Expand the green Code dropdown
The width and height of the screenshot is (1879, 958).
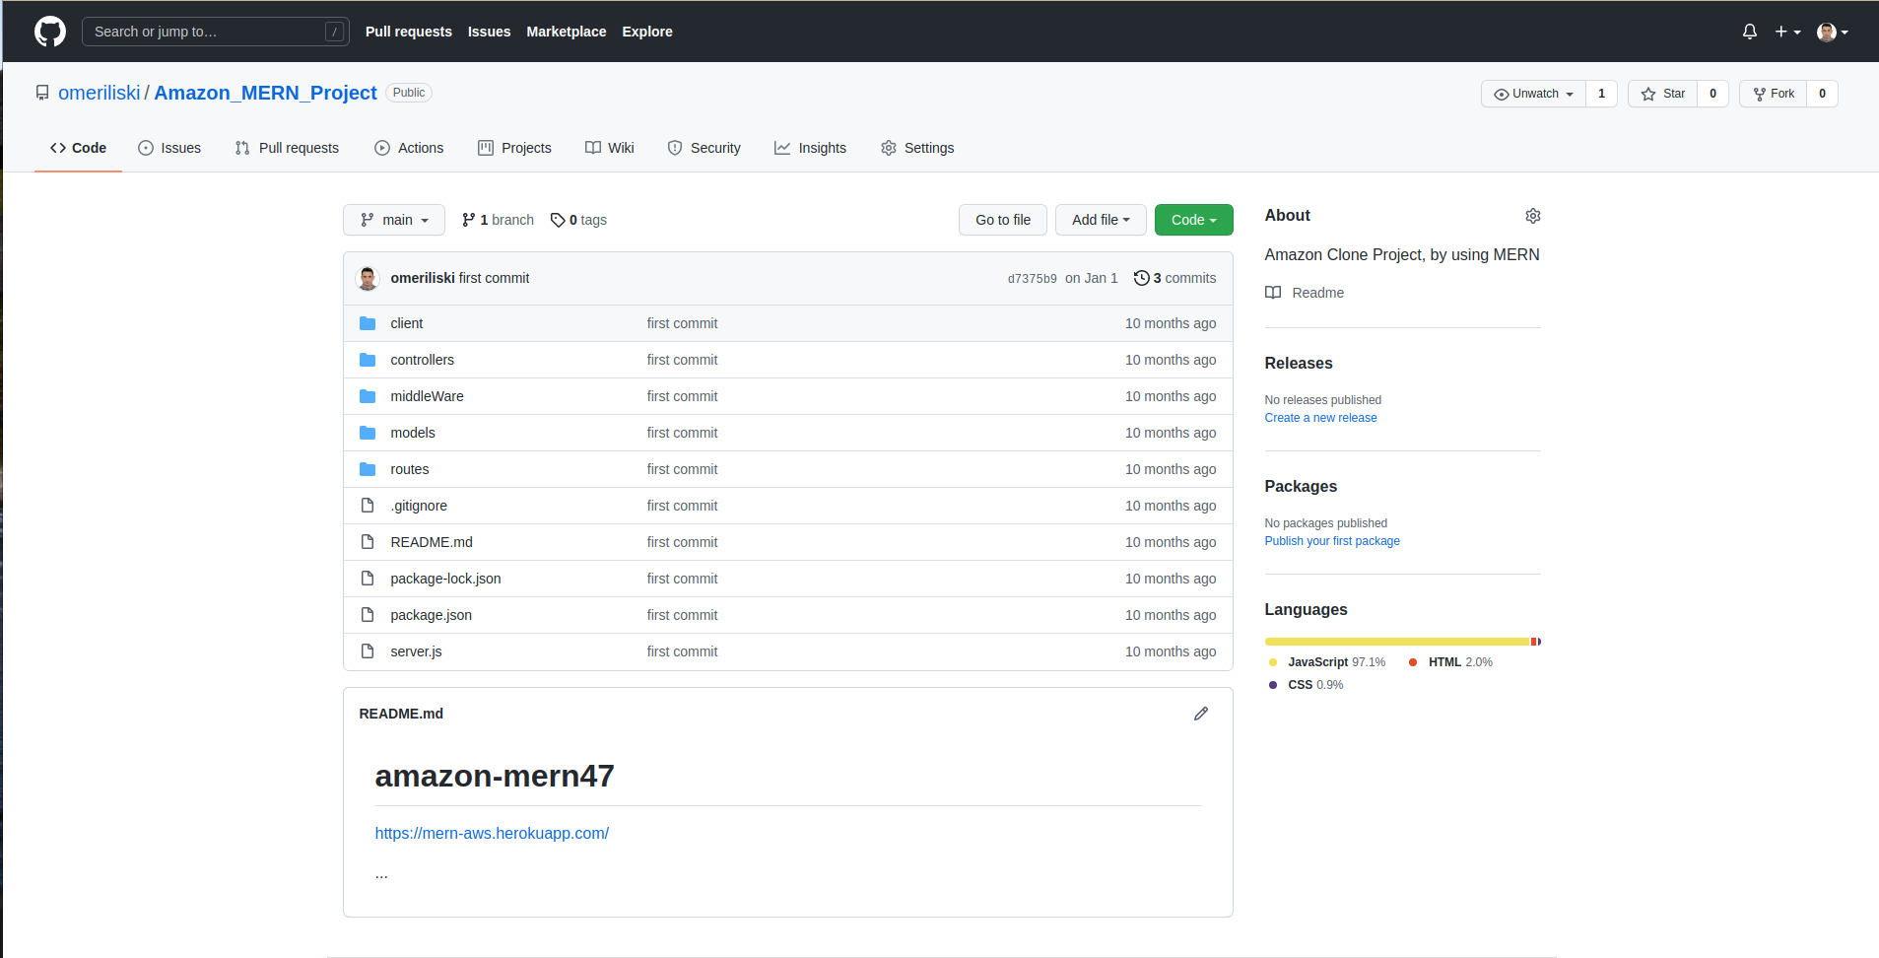coord(1193,220)
